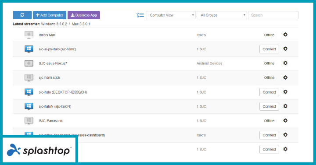Viewport: 316px width, 165px height.
Task: Click the Android Devices group label
Action: (209, 63)
